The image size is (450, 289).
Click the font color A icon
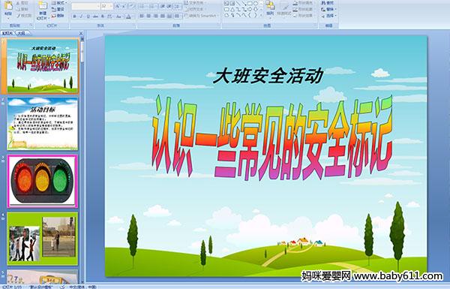click(128, 17)
